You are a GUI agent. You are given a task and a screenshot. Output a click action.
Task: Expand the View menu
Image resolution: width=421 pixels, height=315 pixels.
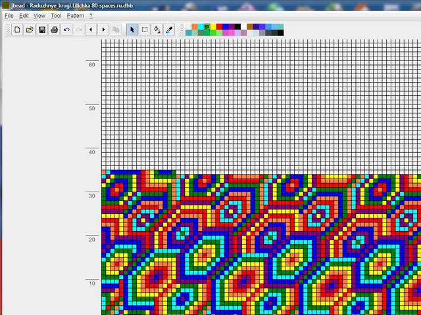tap(39, 15)
